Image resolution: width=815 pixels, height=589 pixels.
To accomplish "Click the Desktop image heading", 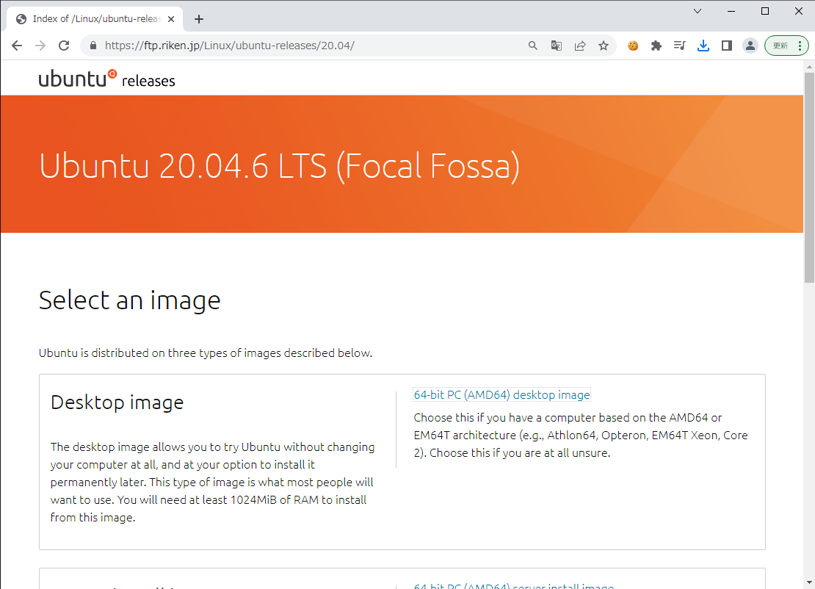I will point(117,402).
